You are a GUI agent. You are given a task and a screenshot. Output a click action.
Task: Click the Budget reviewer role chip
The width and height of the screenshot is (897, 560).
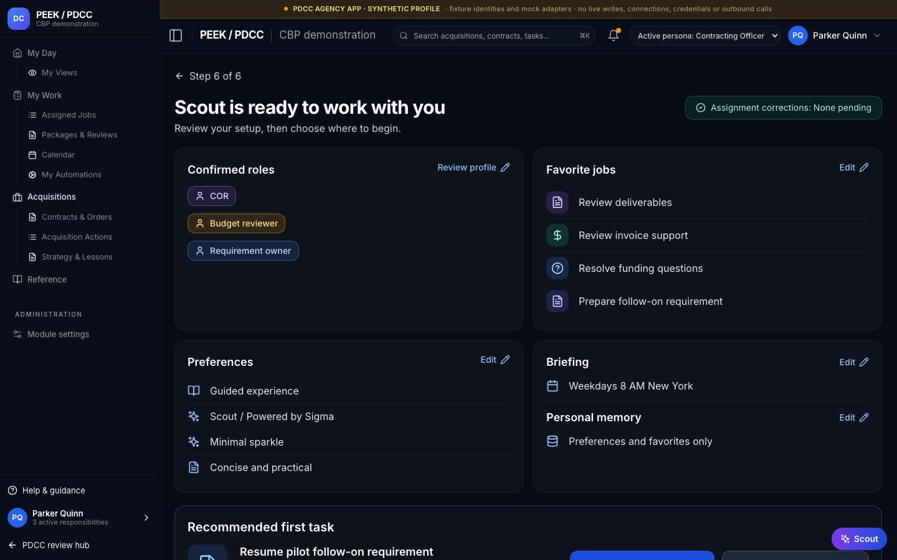coord(236,223)
